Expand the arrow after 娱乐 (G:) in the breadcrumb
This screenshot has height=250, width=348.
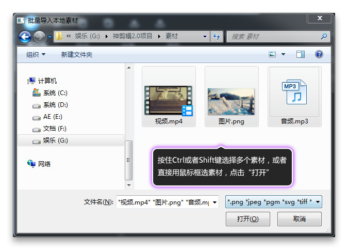(x=107, y=36)
